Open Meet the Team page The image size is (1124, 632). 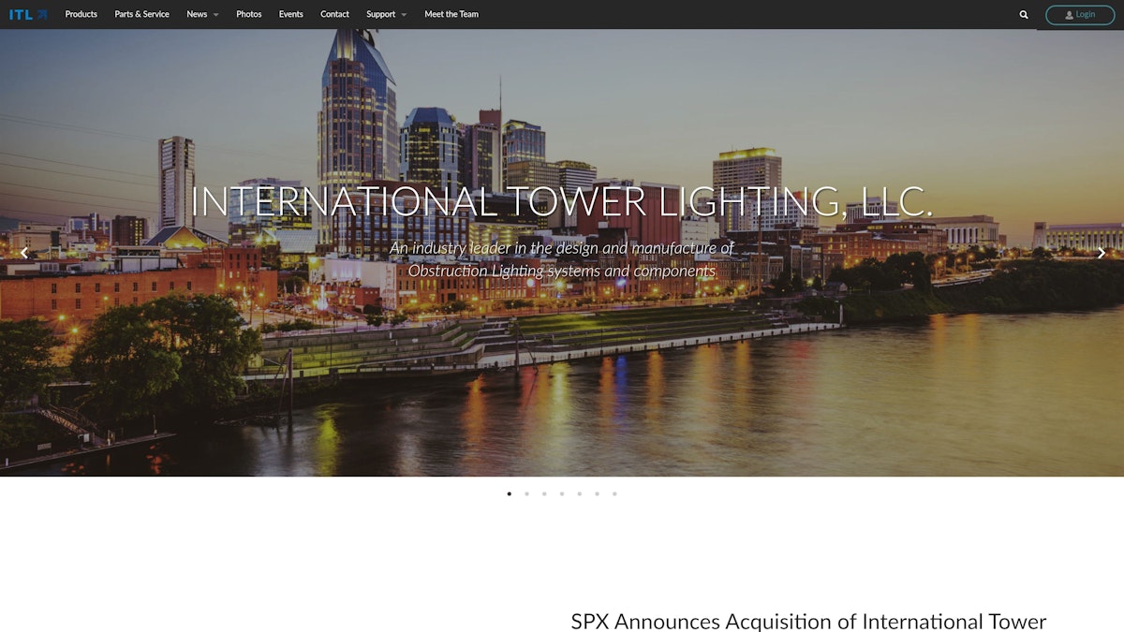point(451,14)
